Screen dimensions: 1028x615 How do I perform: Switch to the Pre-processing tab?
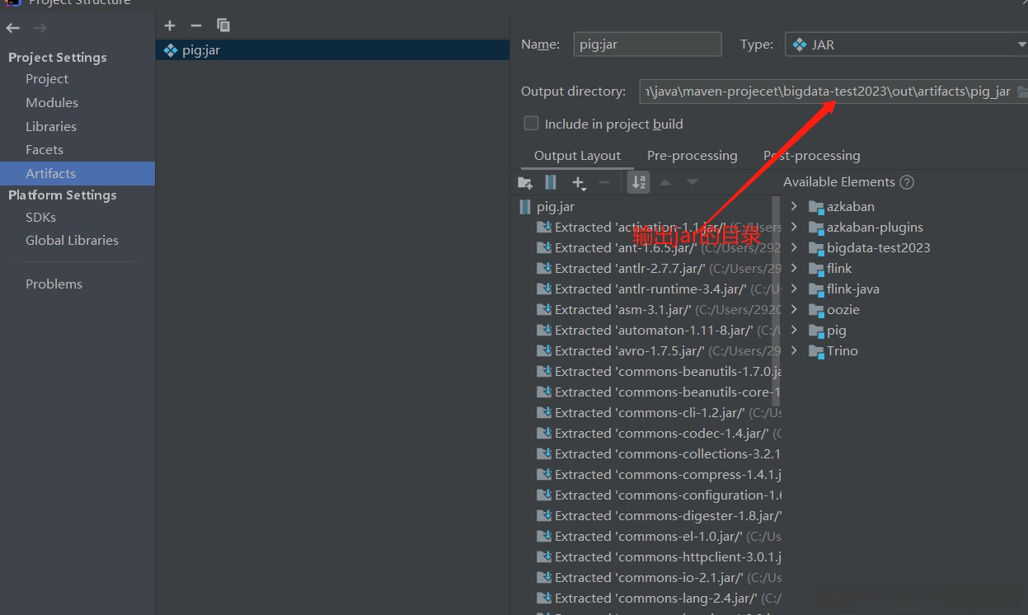pyautogui.click(x=692, y=155)
